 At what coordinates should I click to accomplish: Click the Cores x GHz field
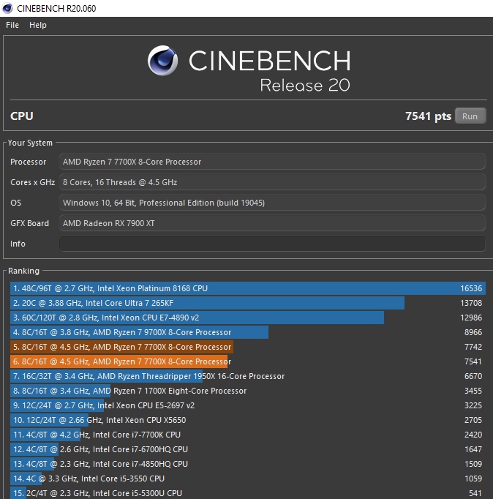tap(272, 182)
